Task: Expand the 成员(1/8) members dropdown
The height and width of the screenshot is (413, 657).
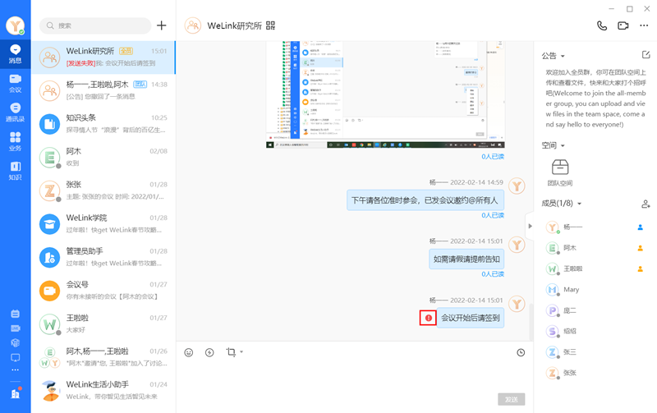Action: [x=580, y=204]
